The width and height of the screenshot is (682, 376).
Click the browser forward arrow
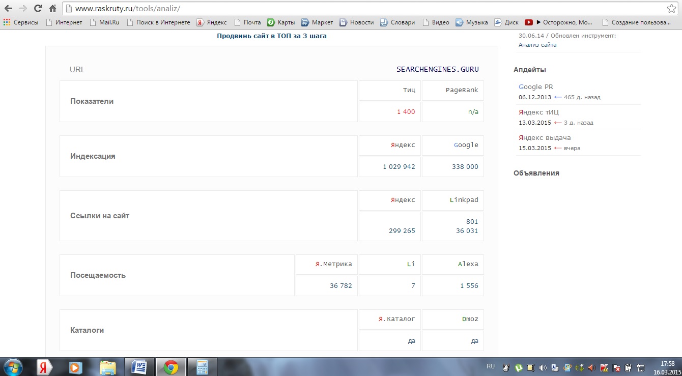[x=23, y=9]
